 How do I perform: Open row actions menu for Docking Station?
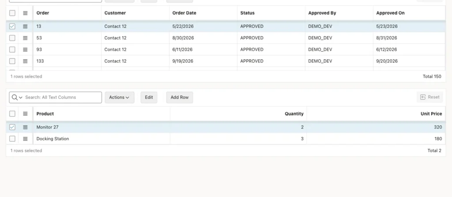(x=25, y=139)
